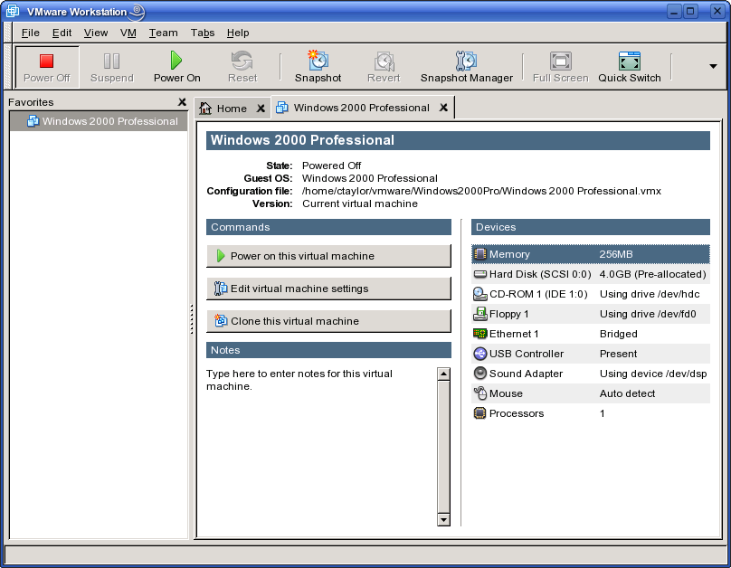The image size is (731, 568).
Task: Click the Using drive /dev/fd0 value
Action: click(648, 314)
